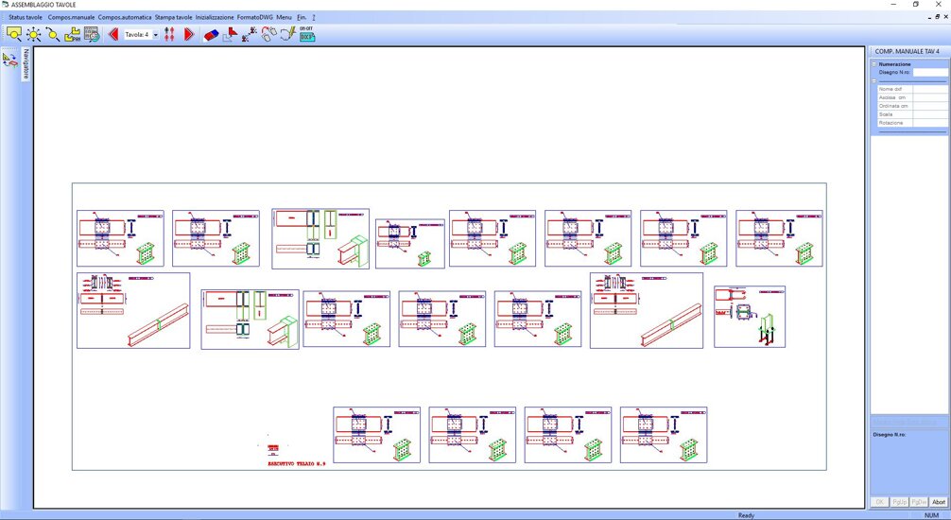
Task: Click the Abort button
Action: coord(938,502)
